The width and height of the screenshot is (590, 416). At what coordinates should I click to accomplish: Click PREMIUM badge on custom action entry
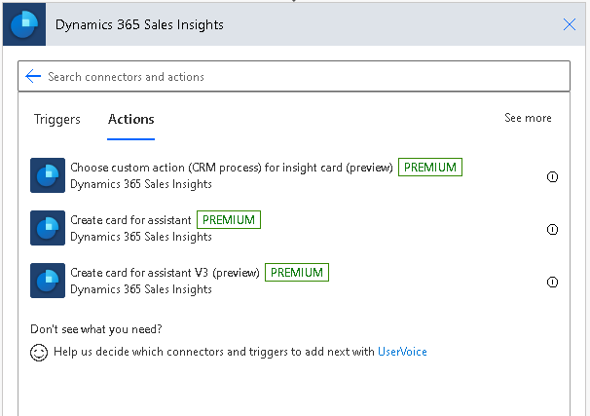click(x=430, y=168)
